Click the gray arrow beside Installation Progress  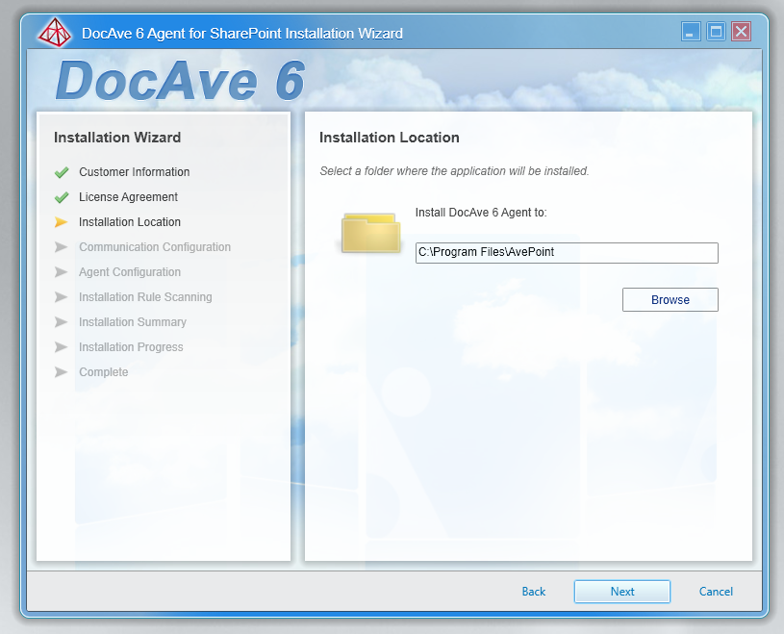tap(60, 346)
